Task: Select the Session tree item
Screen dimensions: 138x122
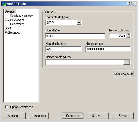Action: (x=10, y=11)
